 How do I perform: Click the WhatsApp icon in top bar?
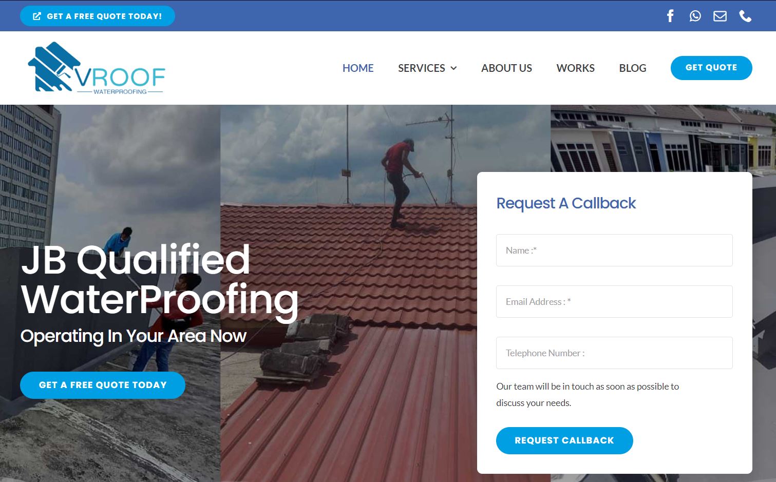coord(695,16)
